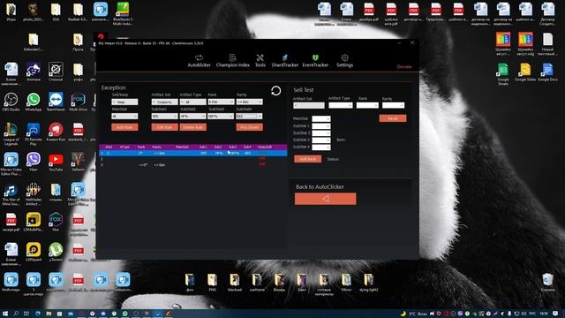Open the Sell Test SubStat 2 dropdown
565x318 pixels.
321,132
